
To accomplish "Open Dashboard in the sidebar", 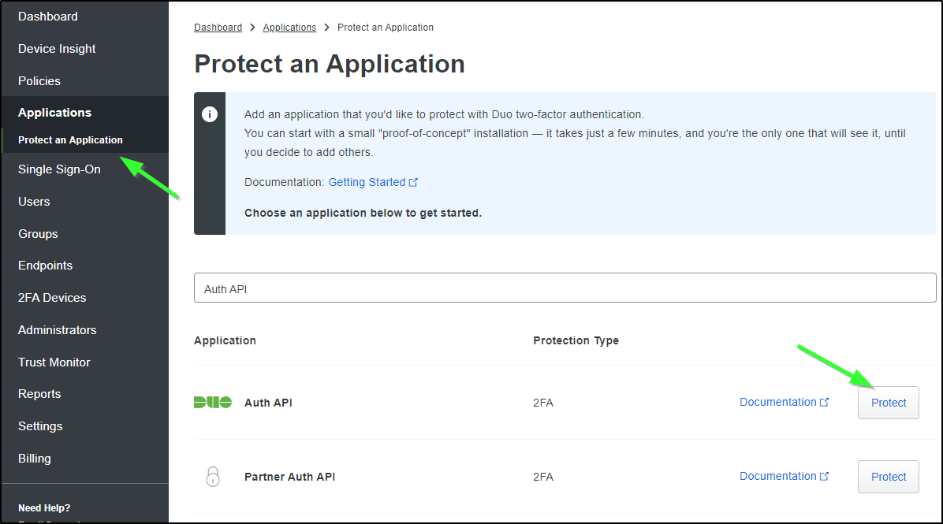I will click(48, 17).
